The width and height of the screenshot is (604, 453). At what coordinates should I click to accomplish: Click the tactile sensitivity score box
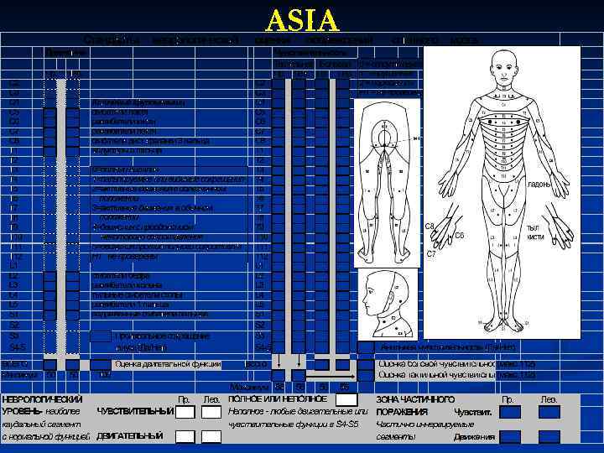pos(366,375)
